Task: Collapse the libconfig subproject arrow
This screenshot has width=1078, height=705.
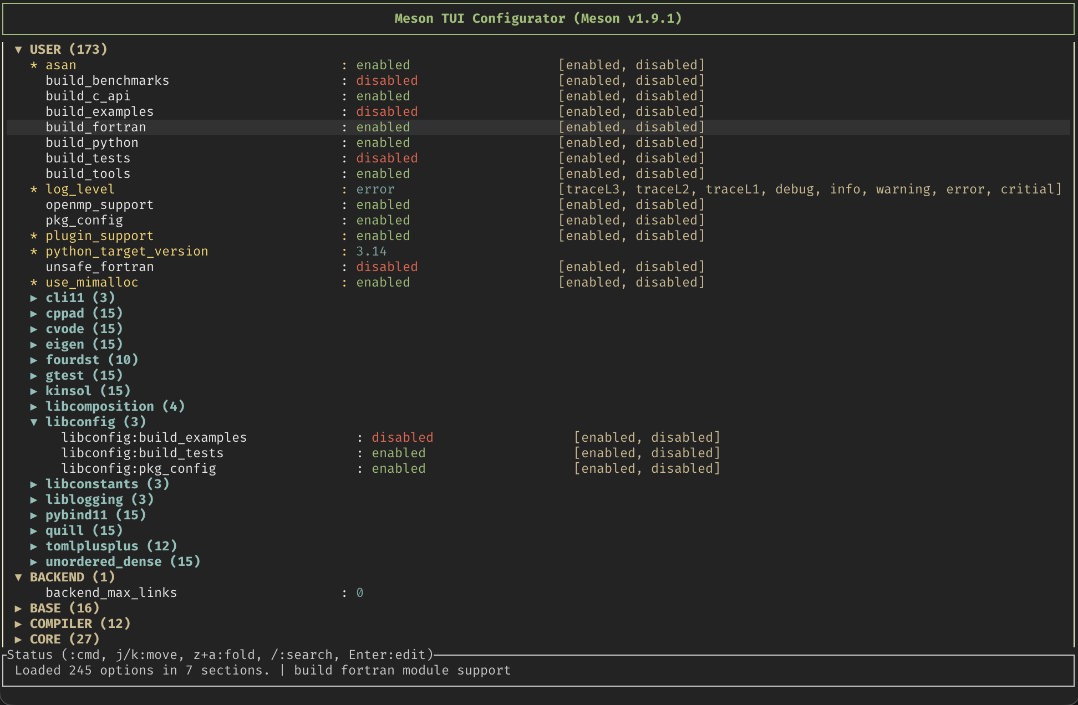Action: (x=34, y=422)
